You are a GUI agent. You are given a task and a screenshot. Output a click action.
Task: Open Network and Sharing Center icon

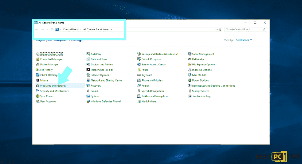(88, 80)
